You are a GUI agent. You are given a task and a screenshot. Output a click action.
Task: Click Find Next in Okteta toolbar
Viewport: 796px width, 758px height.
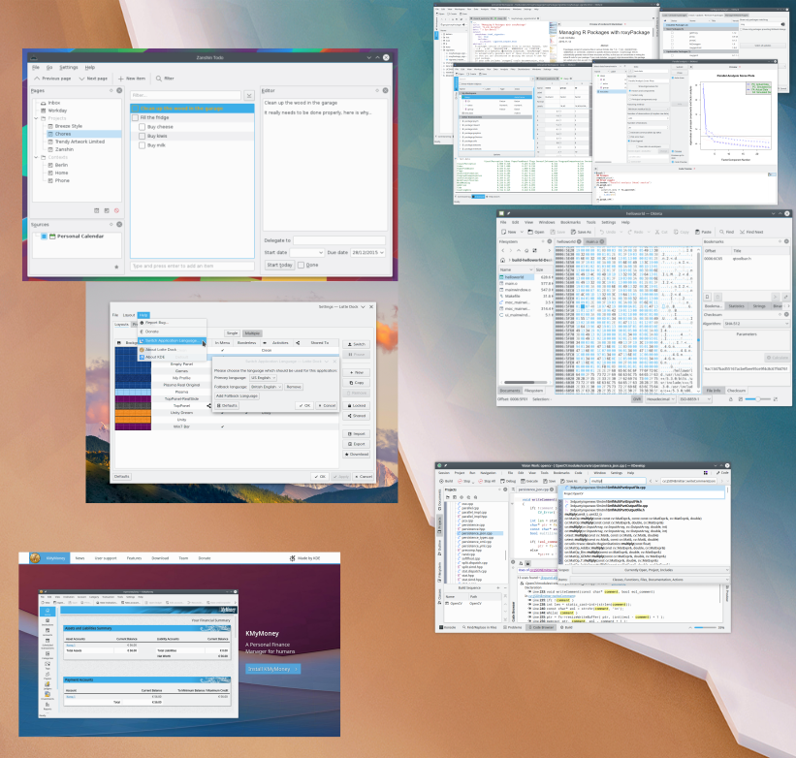coord(751,232)
